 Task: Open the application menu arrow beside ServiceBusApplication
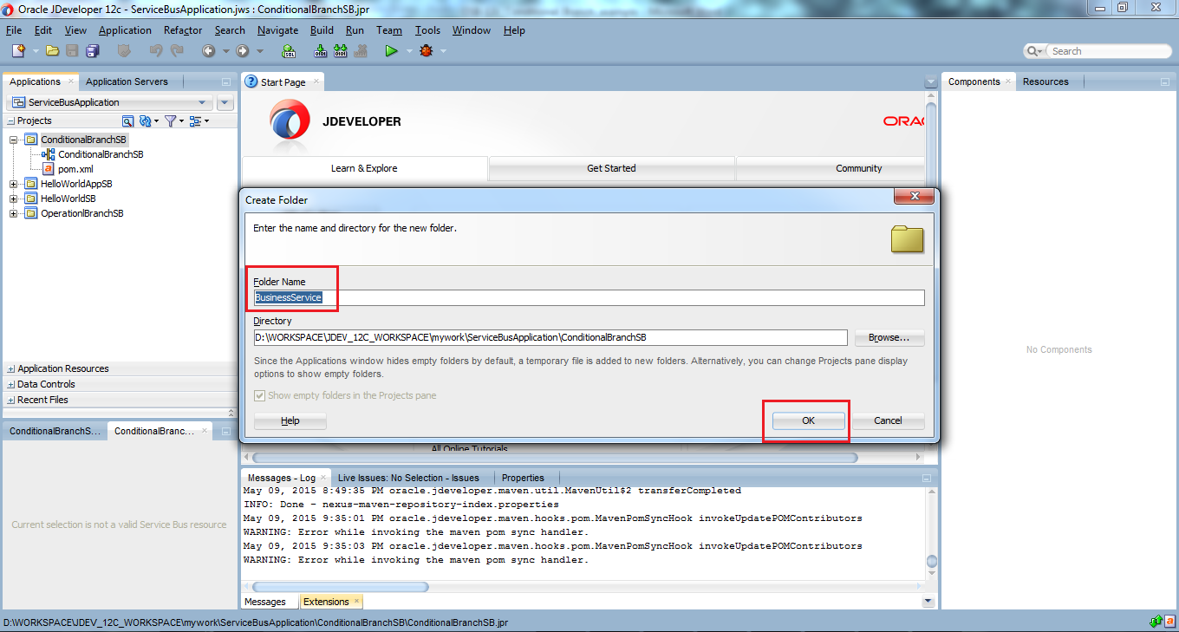(x=225, y=102)
